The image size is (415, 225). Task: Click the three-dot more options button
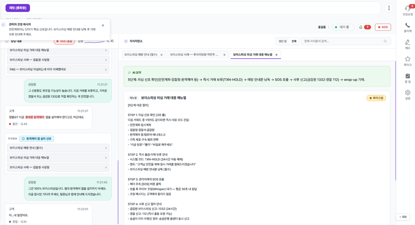tap(389, 8)
